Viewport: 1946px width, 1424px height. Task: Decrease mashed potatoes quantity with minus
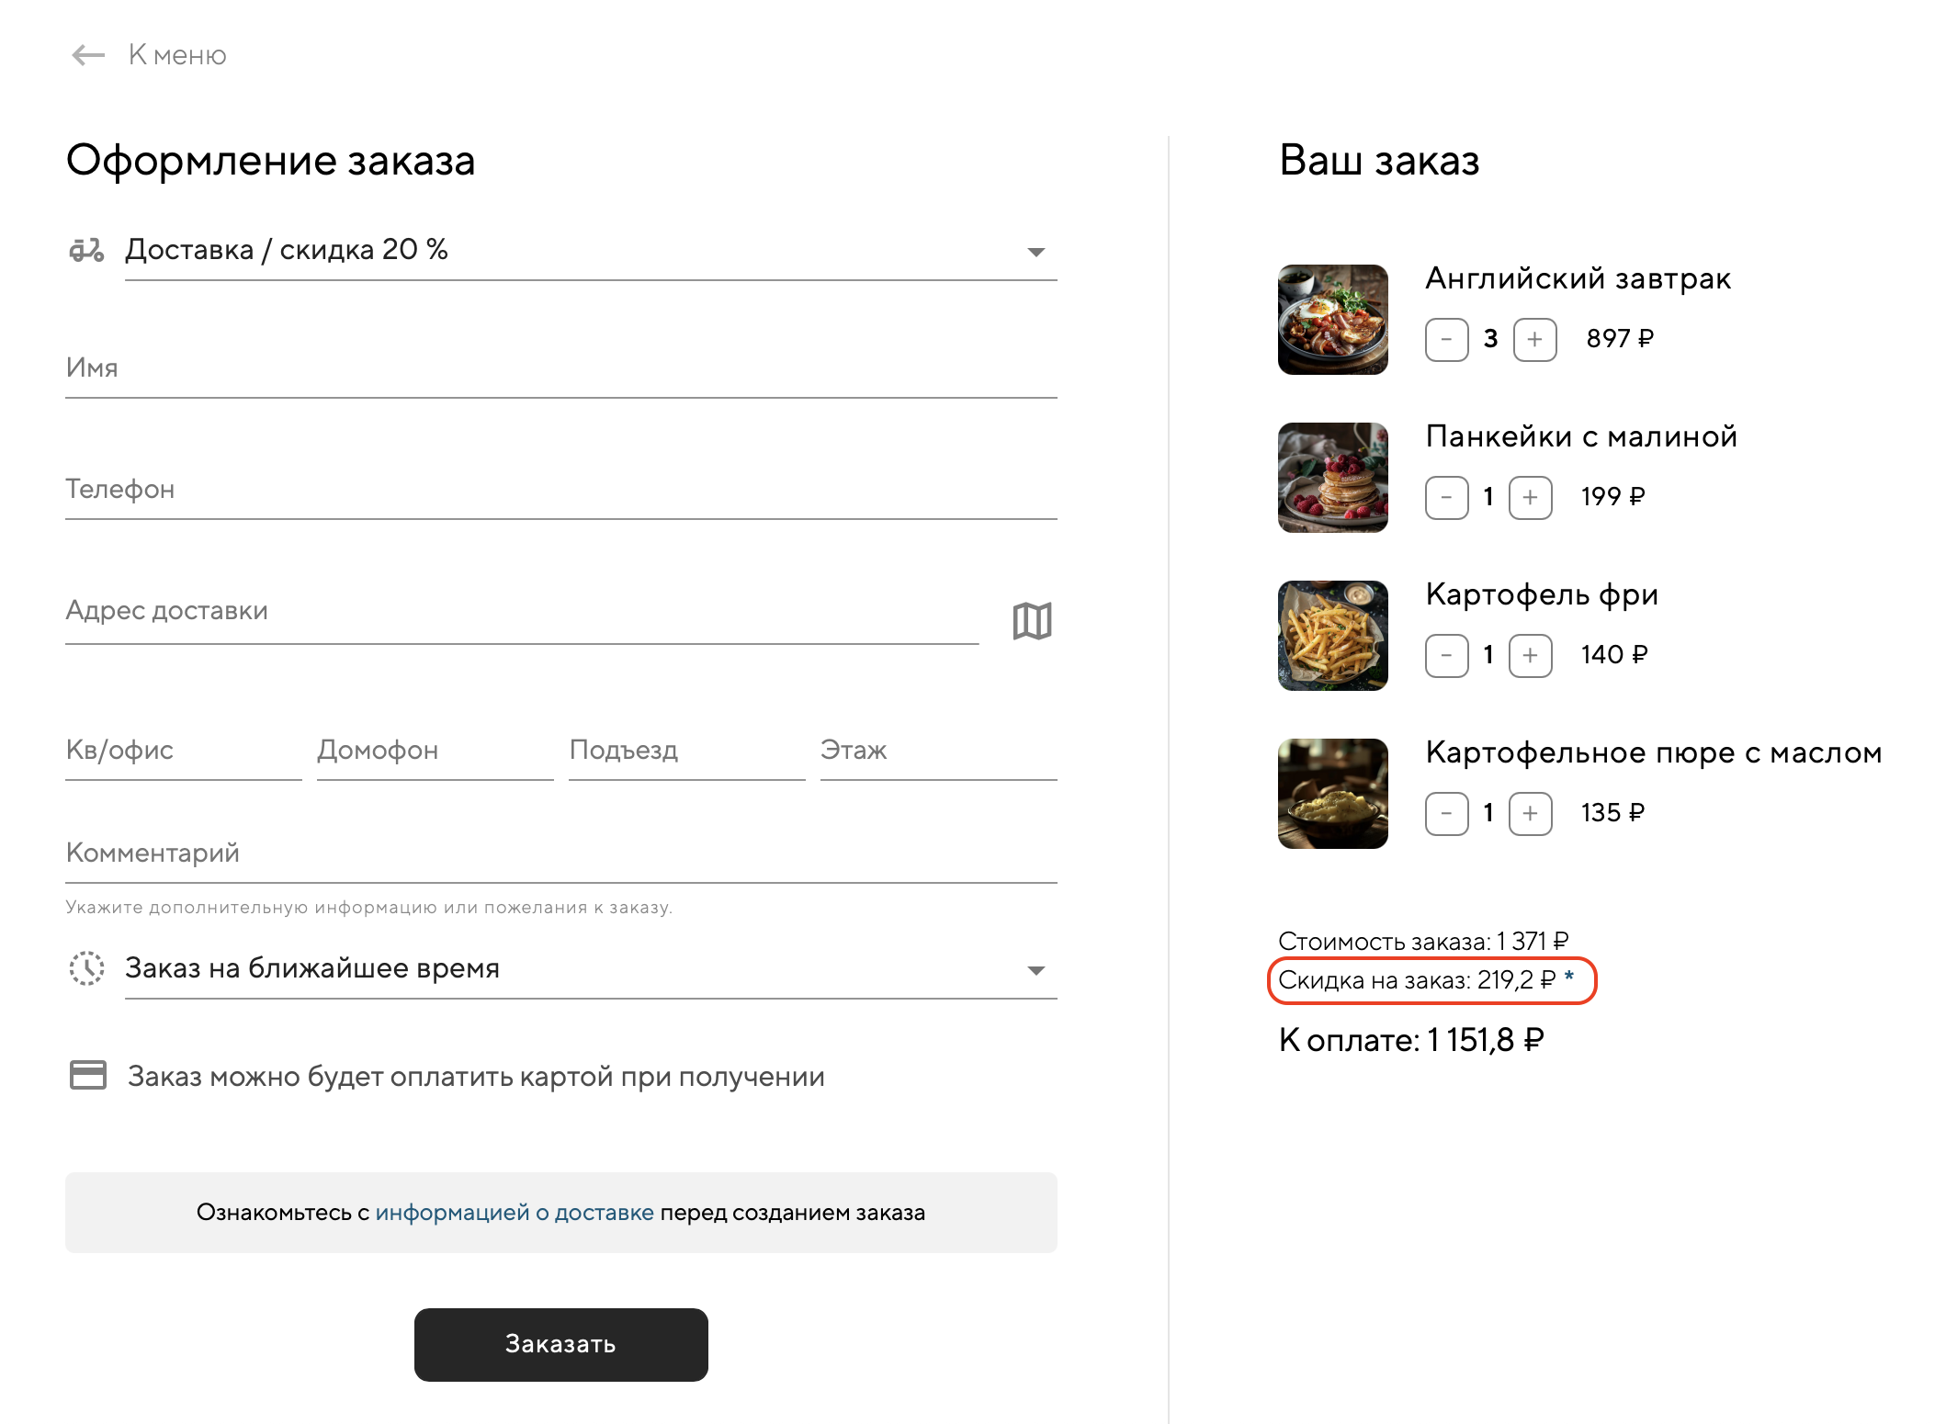tap(1446, 814)
